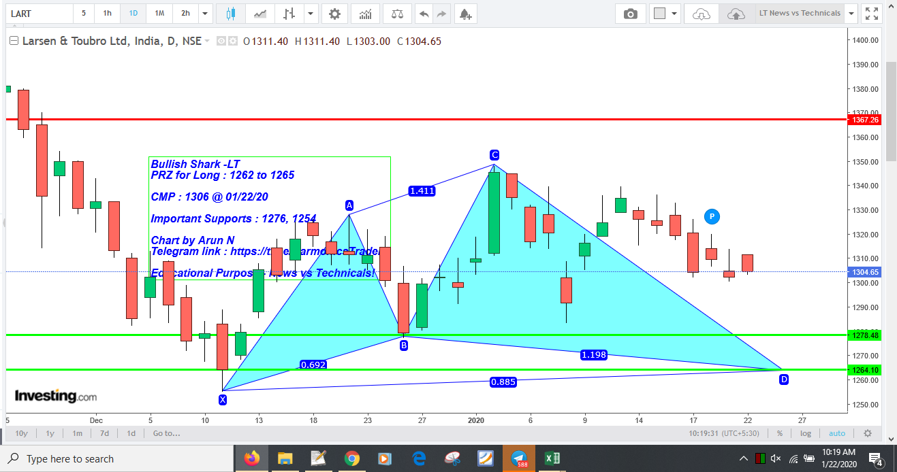897x472 pixels.
Task: Toggle percentage scale mode
Action: [x=780, y=433]
